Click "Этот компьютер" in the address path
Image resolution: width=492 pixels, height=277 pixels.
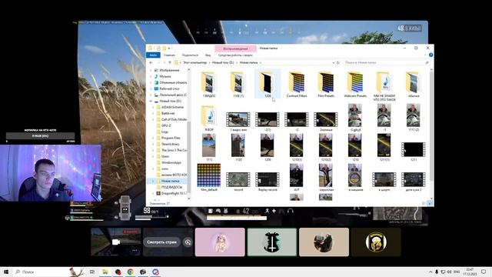[x=194, y=62]
